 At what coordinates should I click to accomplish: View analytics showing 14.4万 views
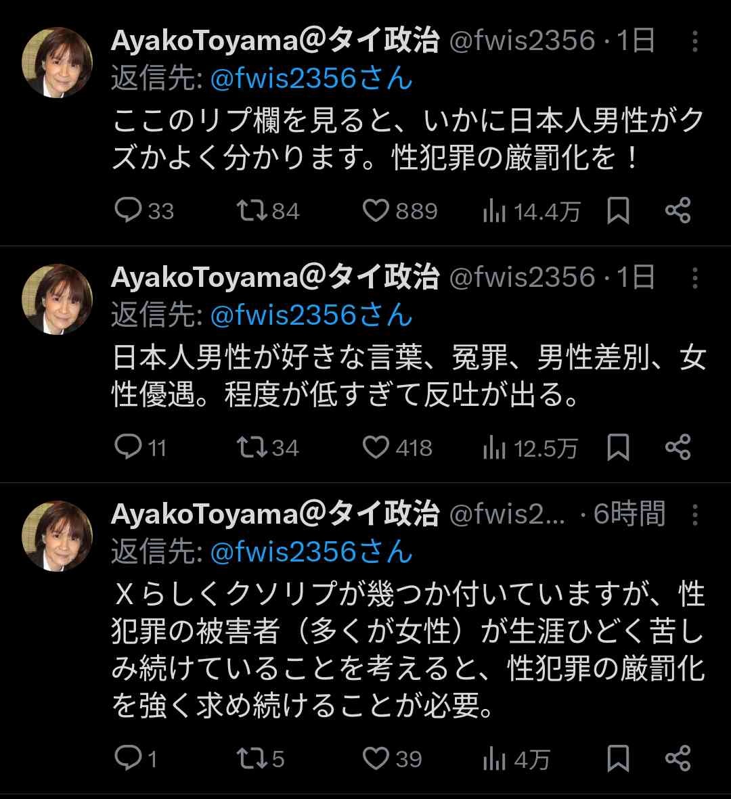531,211
